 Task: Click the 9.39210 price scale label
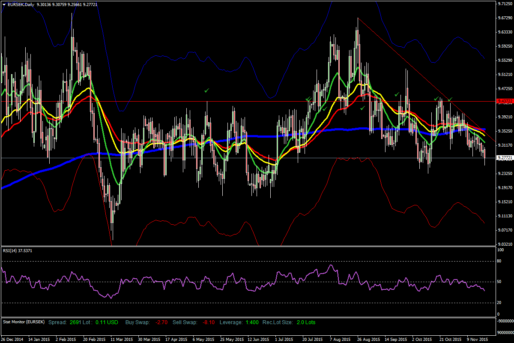[505, 117]
